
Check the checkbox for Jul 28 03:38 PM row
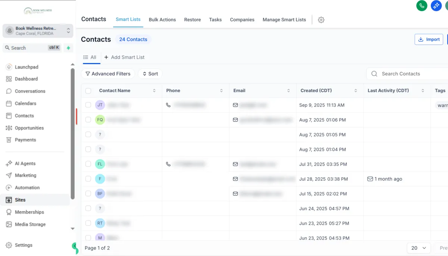88,179
